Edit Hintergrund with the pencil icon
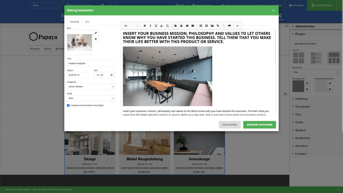The height and width of the screenshot is (193, 343). point(307,84)
